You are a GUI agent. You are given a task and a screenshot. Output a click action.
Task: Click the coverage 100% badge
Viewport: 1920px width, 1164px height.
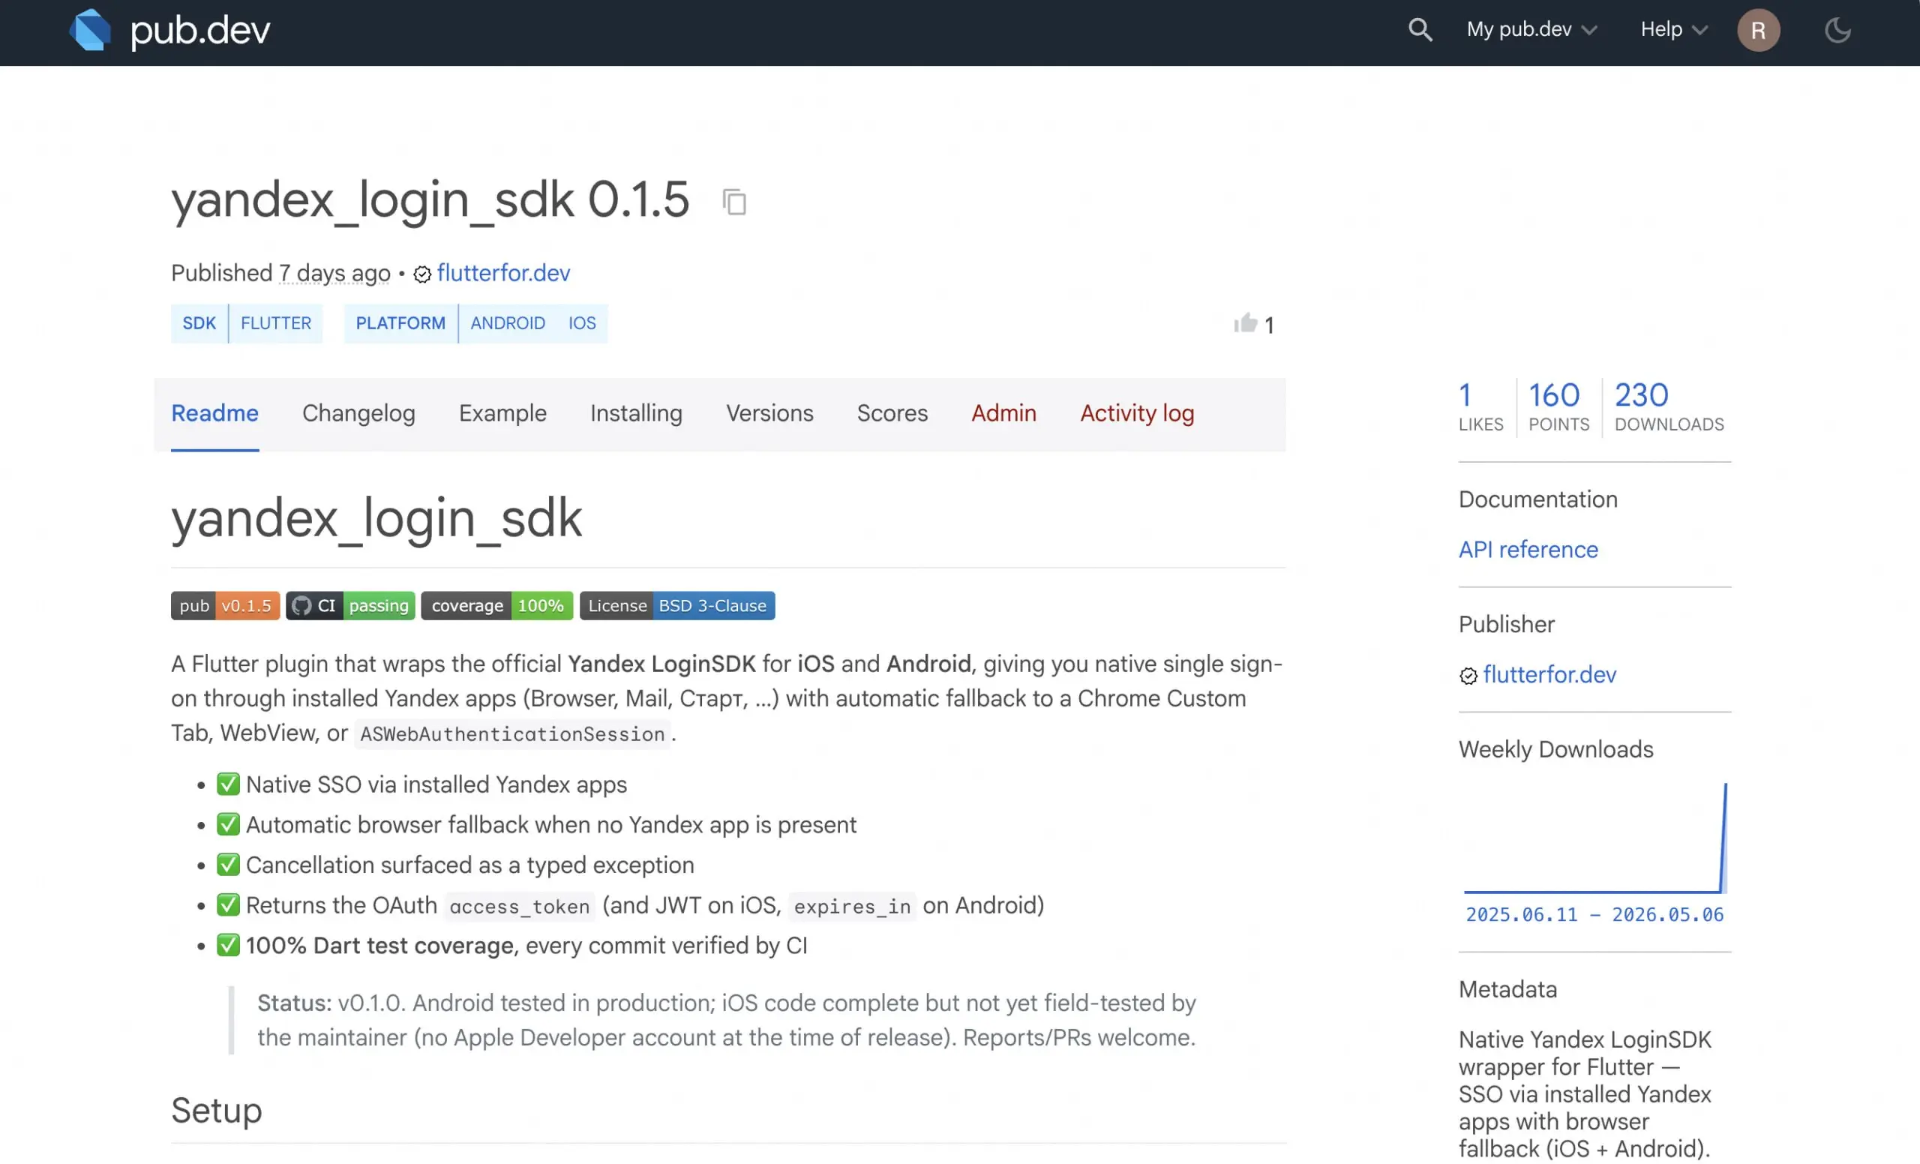pos(497,605)
